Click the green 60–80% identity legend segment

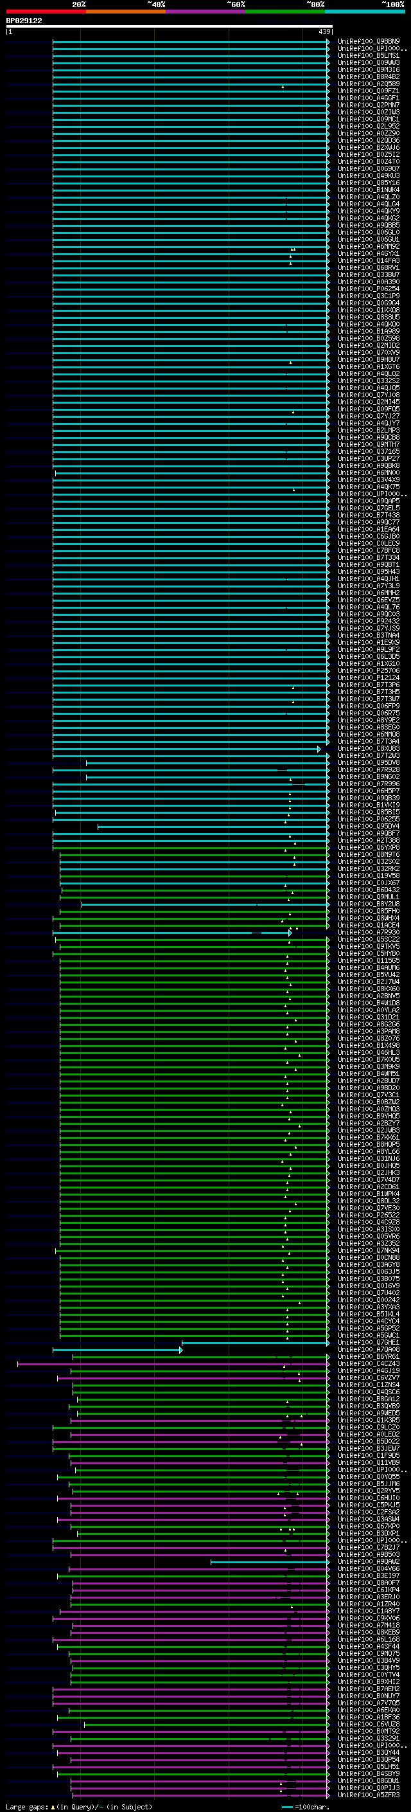coord(285,12)
